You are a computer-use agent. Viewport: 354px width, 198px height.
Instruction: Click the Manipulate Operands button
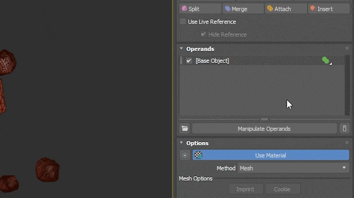264,129
